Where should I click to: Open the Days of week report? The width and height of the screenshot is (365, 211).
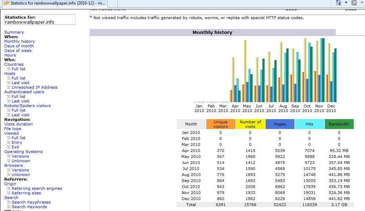tap(18, 51)
